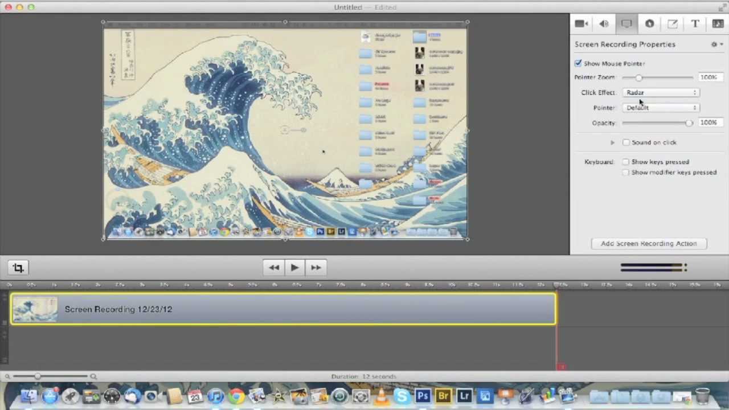Enable Show keys pressed
Screen dimensions: 729x410
626,162
